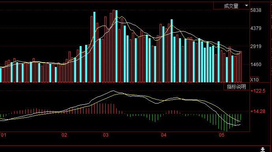Select the tallest cyan volume bar after 03
This screenshot has width=272, height=152.
tap(116, 46)
